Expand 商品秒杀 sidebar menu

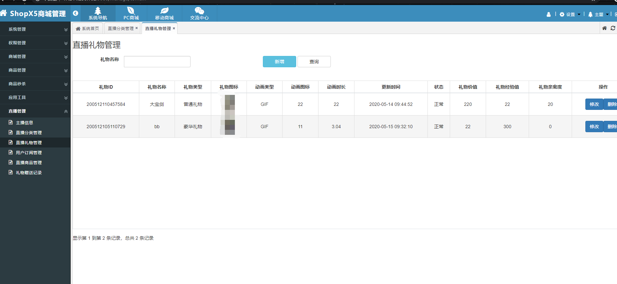coord(35,84)
